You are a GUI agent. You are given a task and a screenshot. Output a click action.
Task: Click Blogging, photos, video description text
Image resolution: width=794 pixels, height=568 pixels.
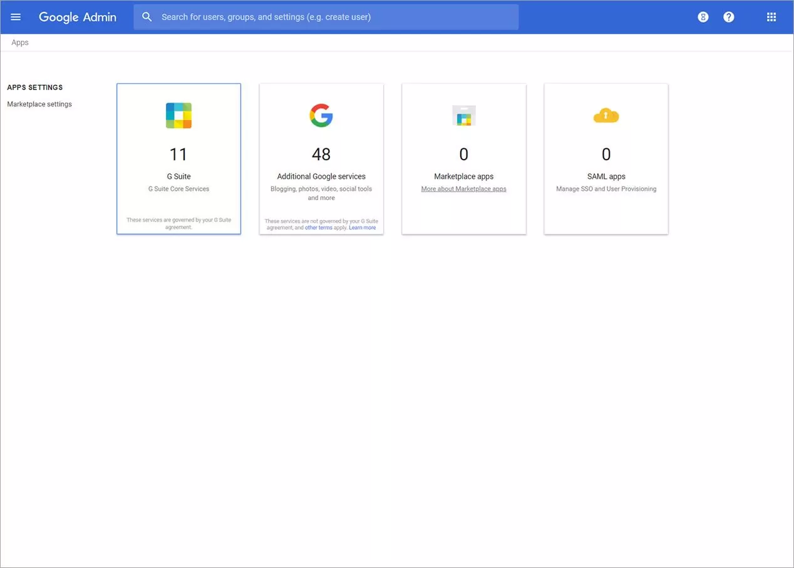click(321, 193)
